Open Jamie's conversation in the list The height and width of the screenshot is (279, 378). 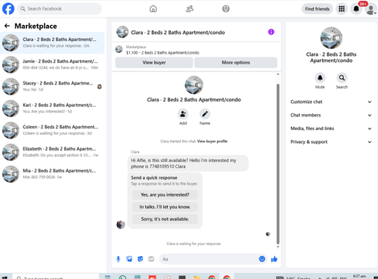click(x=52, y=64)
